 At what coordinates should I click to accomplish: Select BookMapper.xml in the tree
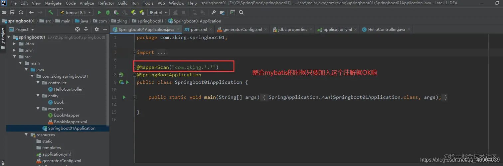[x=70, y=122]
